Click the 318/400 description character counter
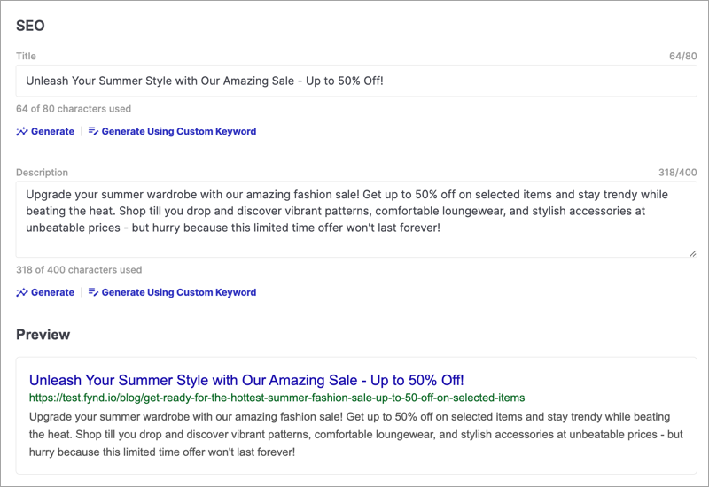 [677, 172]
